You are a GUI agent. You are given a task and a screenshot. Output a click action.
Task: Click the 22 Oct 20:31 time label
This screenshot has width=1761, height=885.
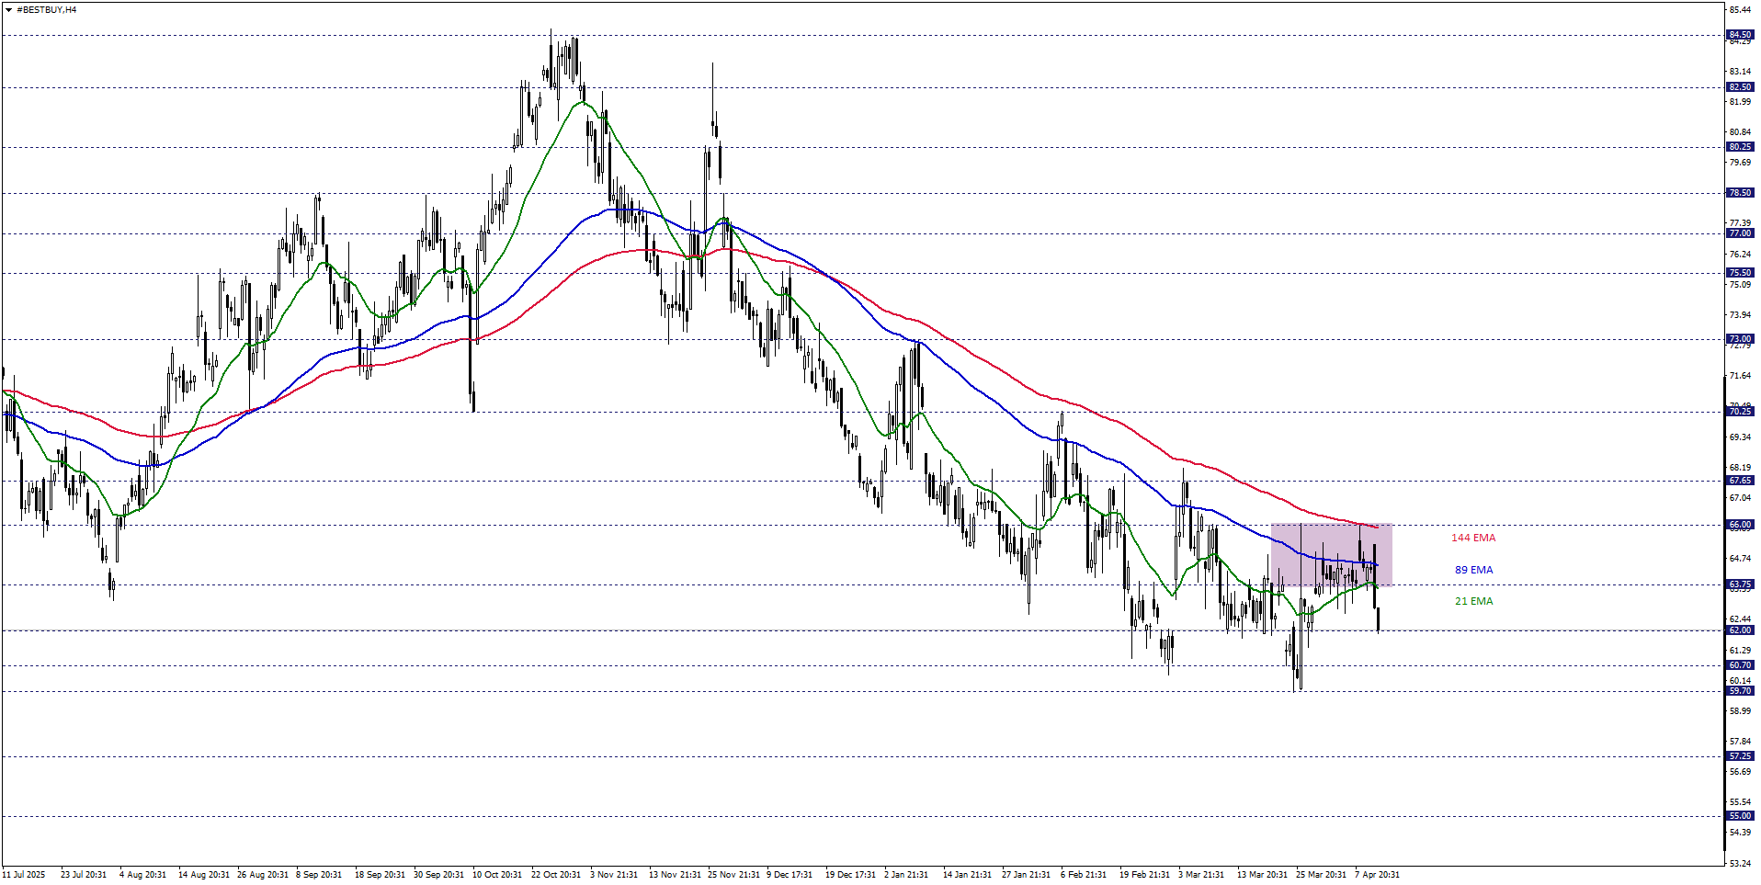pyautogui.click(x=555, y=874)
